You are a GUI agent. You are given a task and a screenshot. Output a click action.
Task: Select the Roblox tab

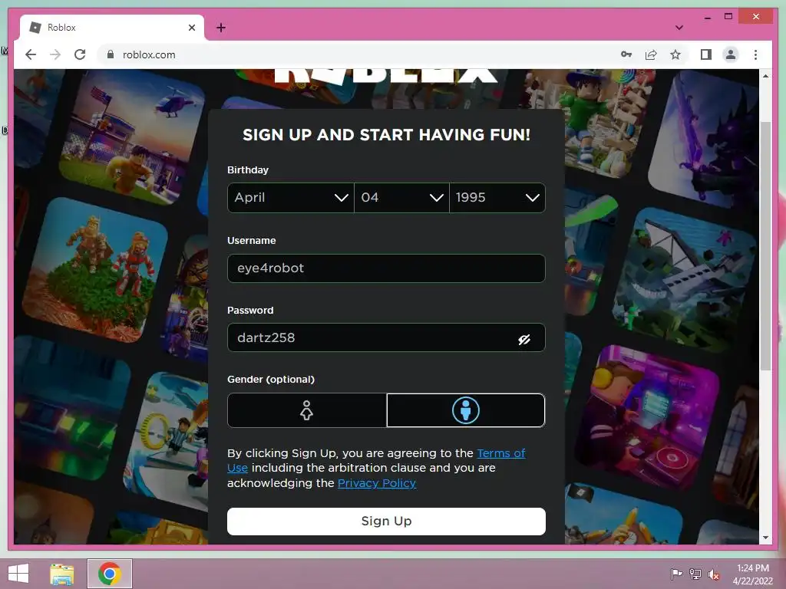tap(111, 28)
